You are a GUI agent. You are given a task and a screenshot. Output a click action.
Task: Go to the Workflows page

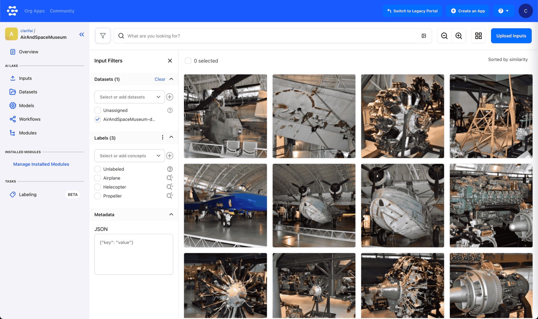point(30,119)
